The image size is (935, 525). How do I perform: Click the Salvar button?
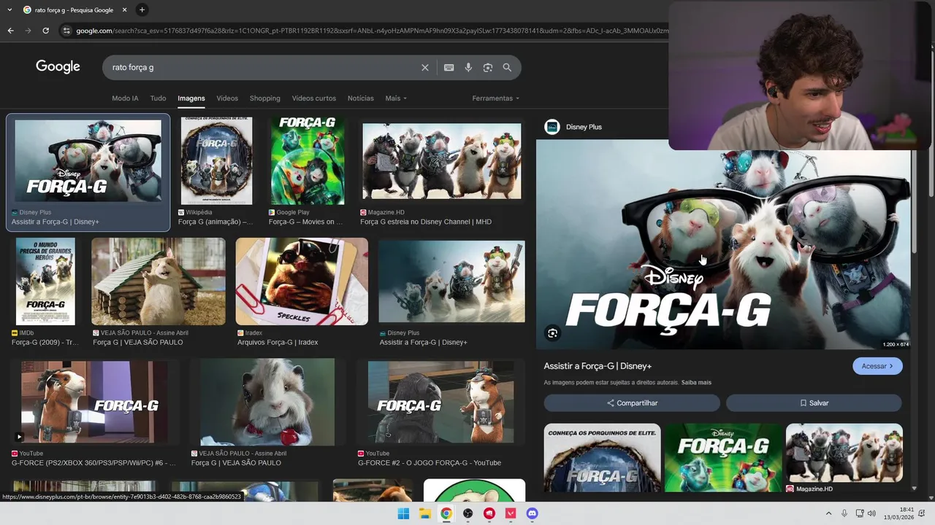point(814,403)
